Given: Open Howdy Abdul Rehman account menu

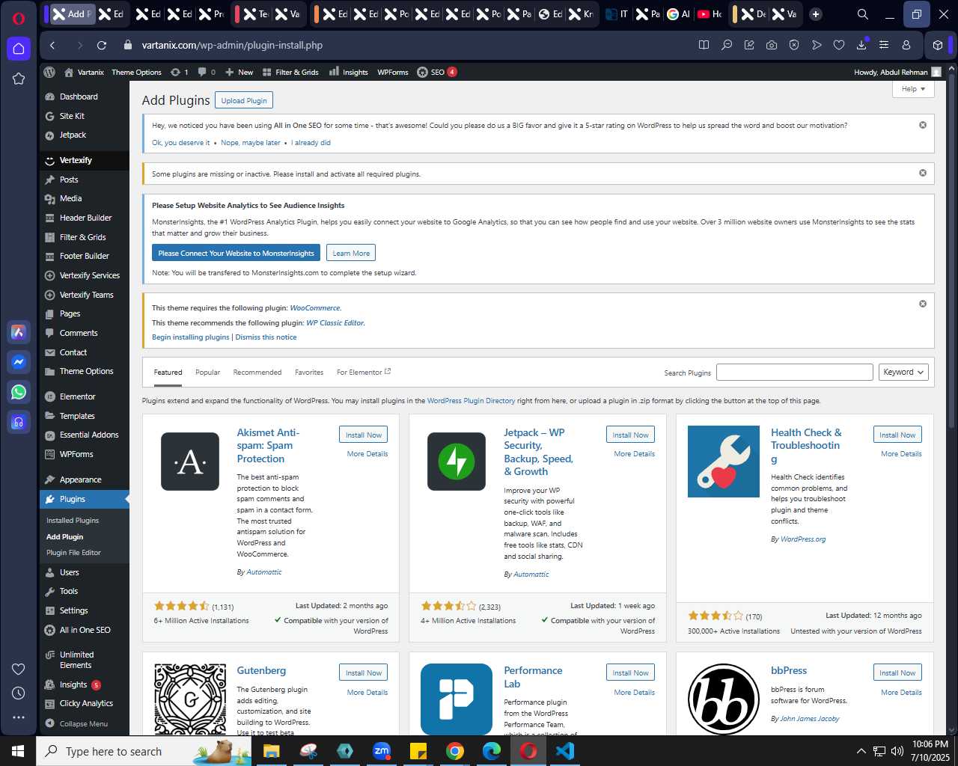Looking at the screenshot, I should tap(897, 72).
